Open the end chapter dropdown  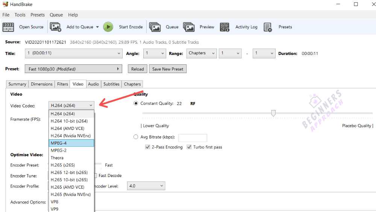pyautogui.click(x=264, y=53)
